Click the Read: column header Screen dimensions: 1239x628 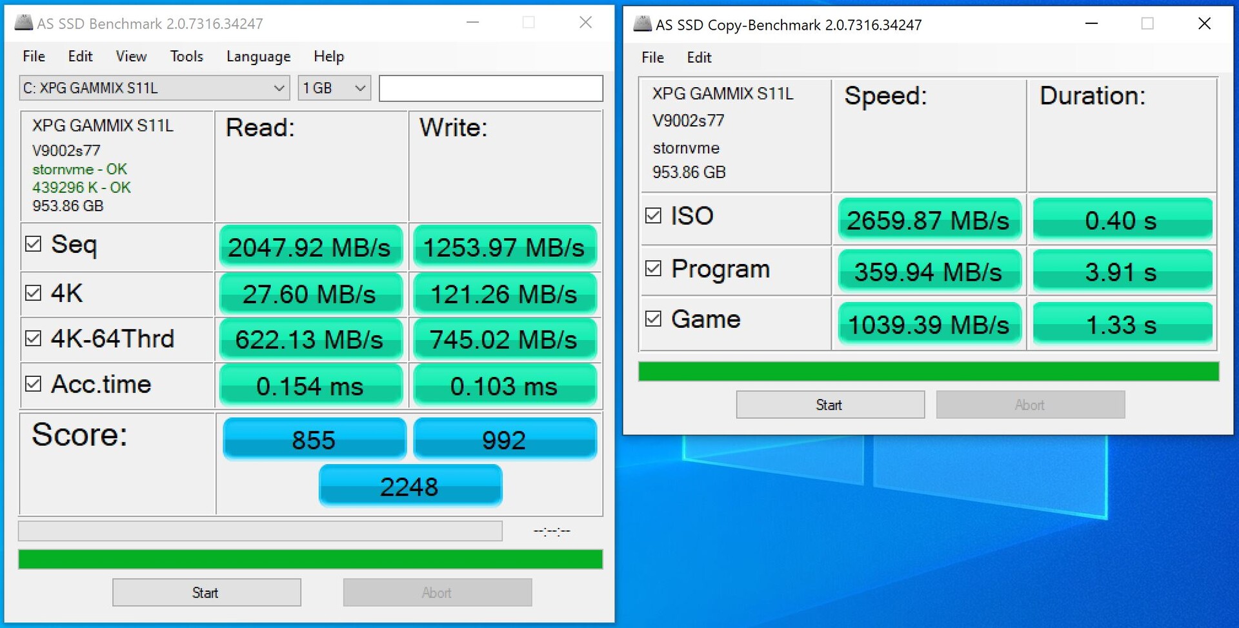[x=260, y=128]
